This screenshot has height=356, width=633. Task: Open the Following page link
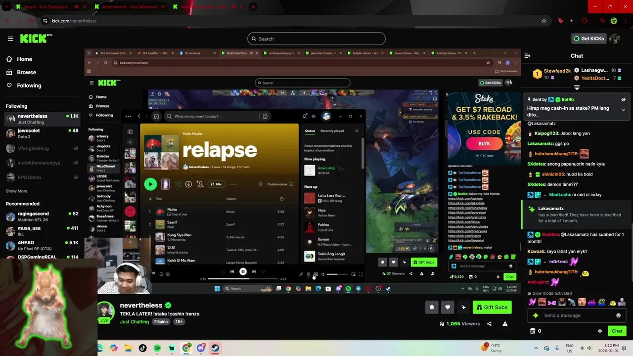pyautogui.click(x=29, y=86)
